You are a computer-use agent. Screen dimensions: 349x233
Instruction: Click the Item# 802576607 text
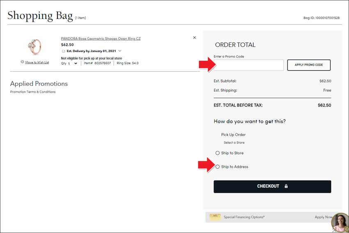pos(97,63)
